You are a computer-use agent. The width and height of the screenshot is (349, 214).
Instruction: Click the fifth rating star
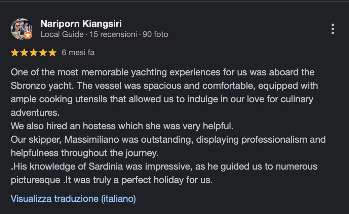click(x=52, y=53)
